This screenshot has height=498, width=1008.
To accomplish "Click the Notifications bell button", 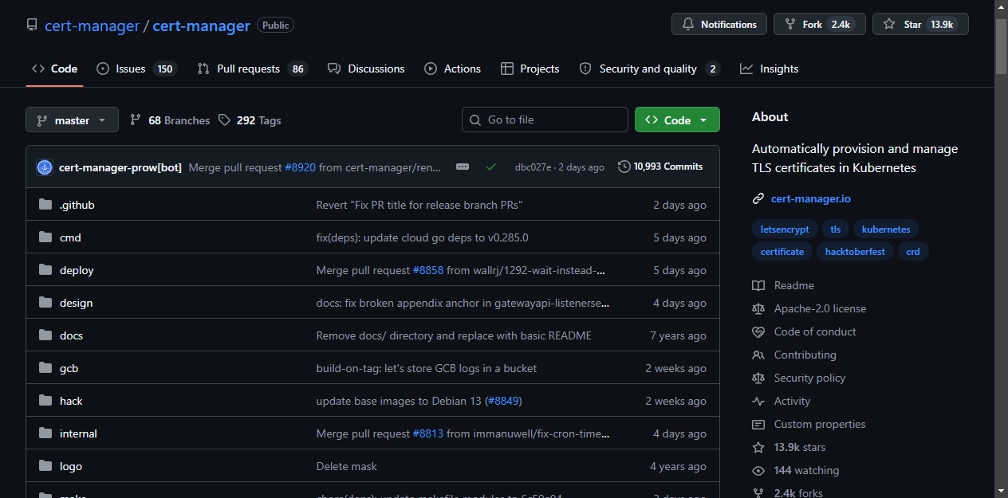I will (719, 25).
